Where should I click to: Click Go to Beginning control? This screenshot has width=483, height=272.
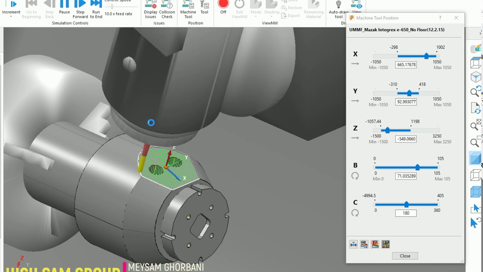pos(31,9)
